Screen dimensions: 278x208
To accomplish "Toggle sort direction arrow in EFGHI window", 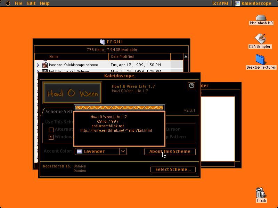I will click(186, 57).
